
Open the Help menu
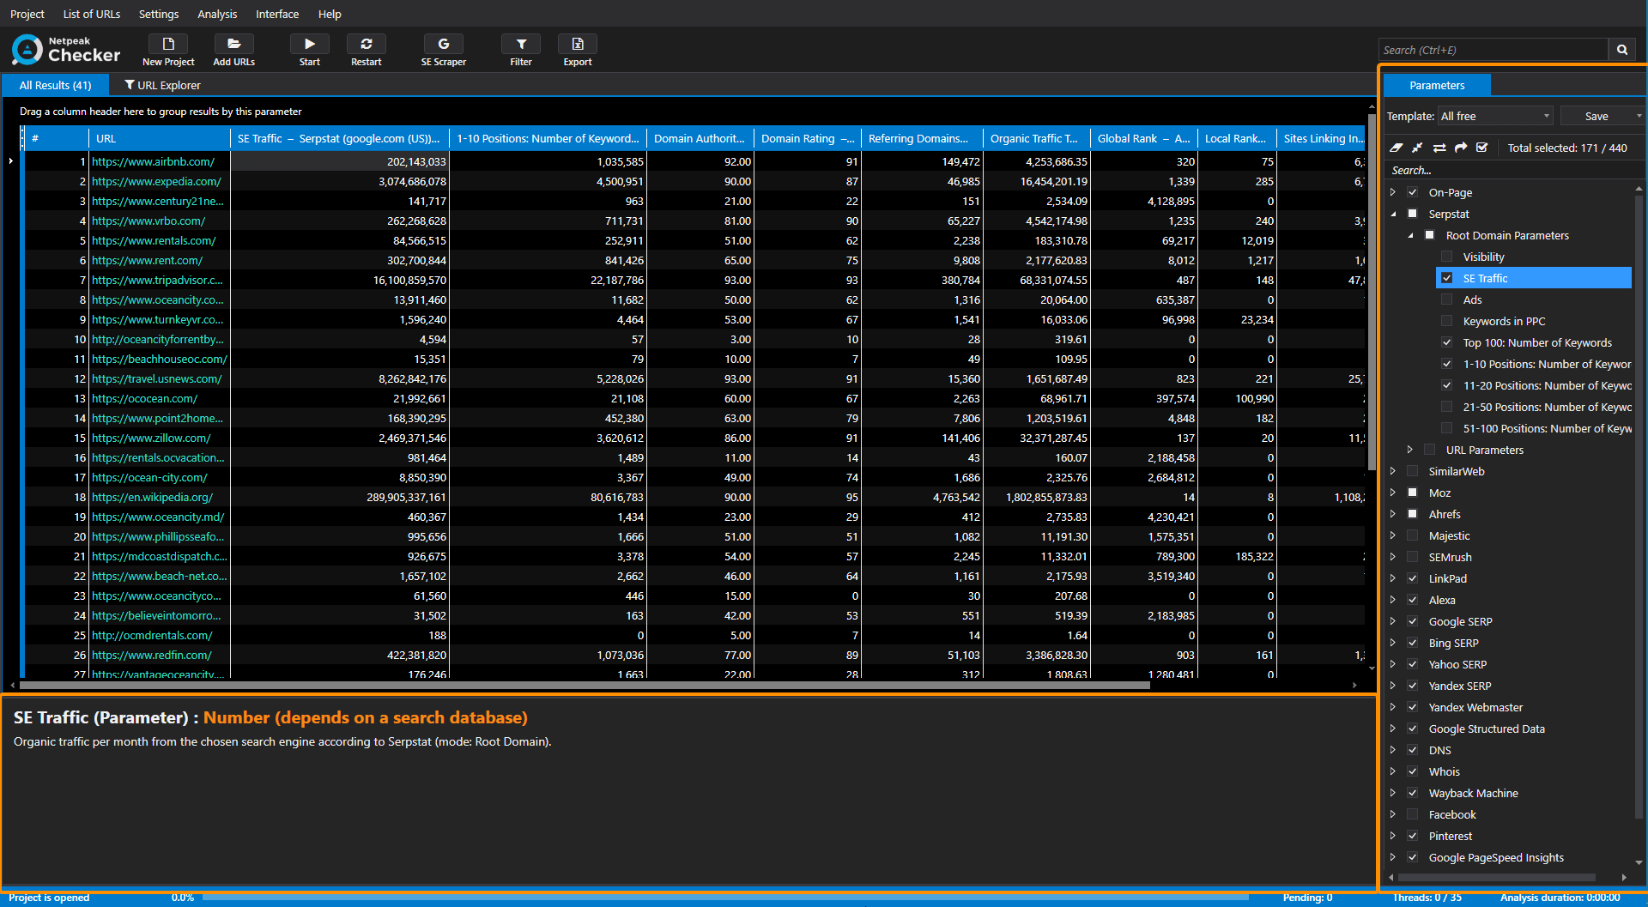(x=330, y=14)
